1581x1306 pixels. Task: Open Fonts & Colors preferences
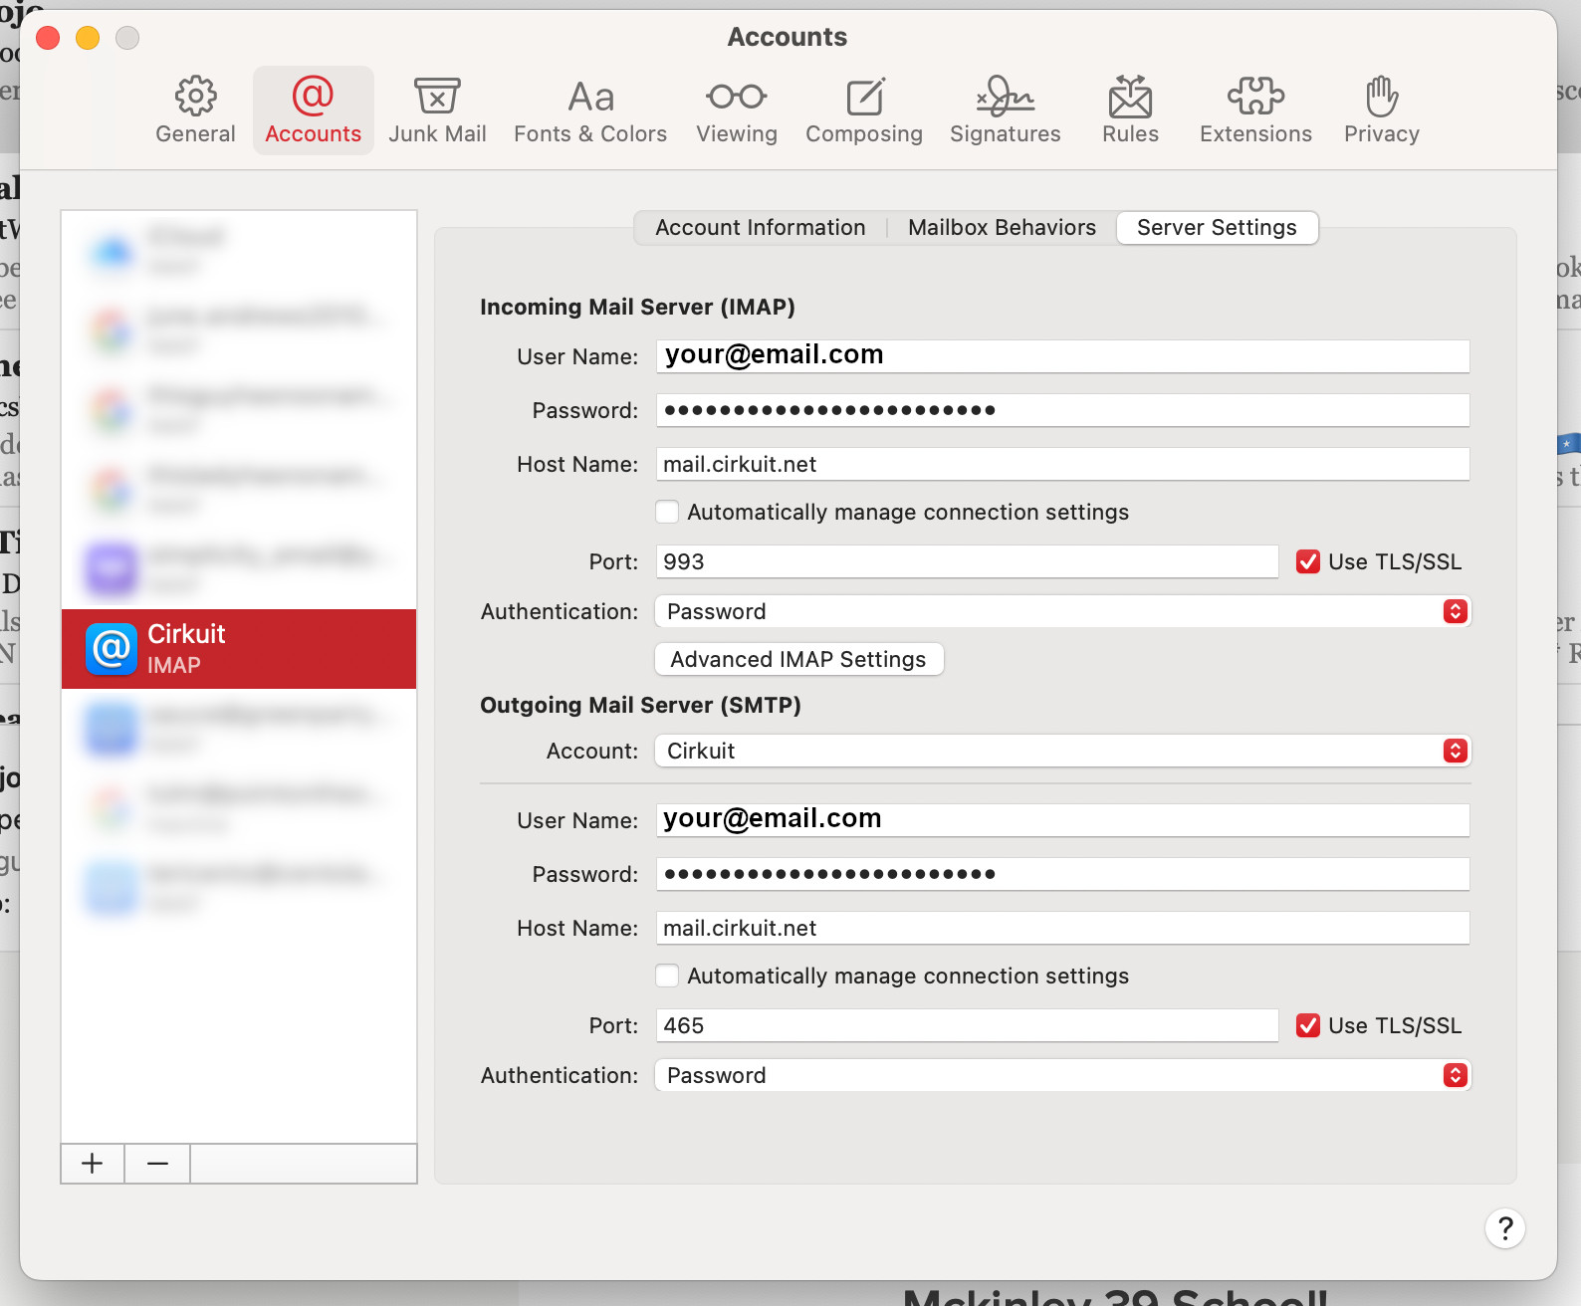point(590,109)
